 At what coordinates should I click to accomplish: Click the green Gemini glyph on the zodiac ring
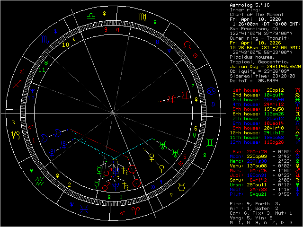[x=210, y=142]
